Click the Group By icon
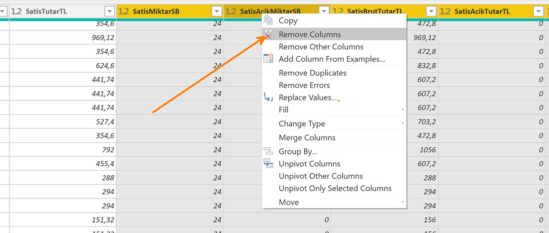Screen dimensions: 549x233 click(268, 151)
